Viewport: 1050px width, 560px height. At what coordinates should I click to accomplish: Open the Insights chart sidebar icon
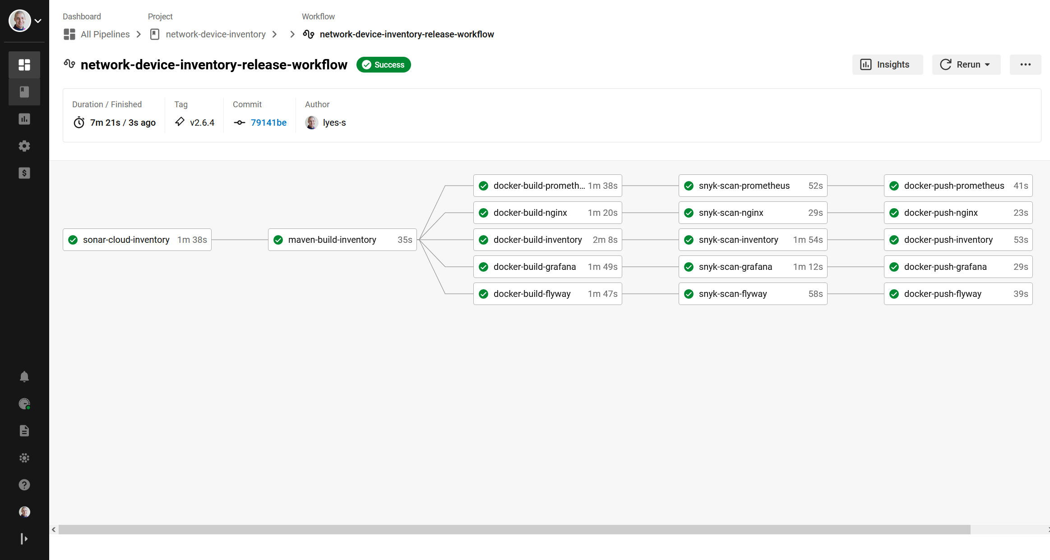tap(24, 119)
